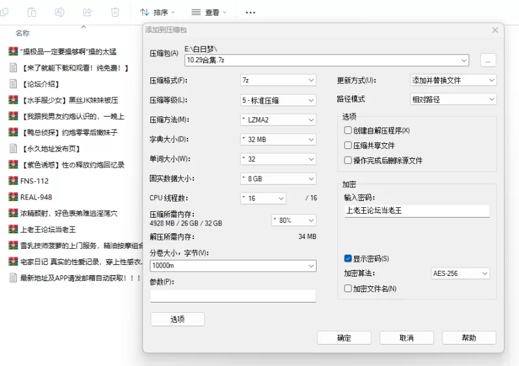Open the 压缩格式 dropdown showing 7z
The height and width of the screenshot is (366, 519).
coord(278,80)
